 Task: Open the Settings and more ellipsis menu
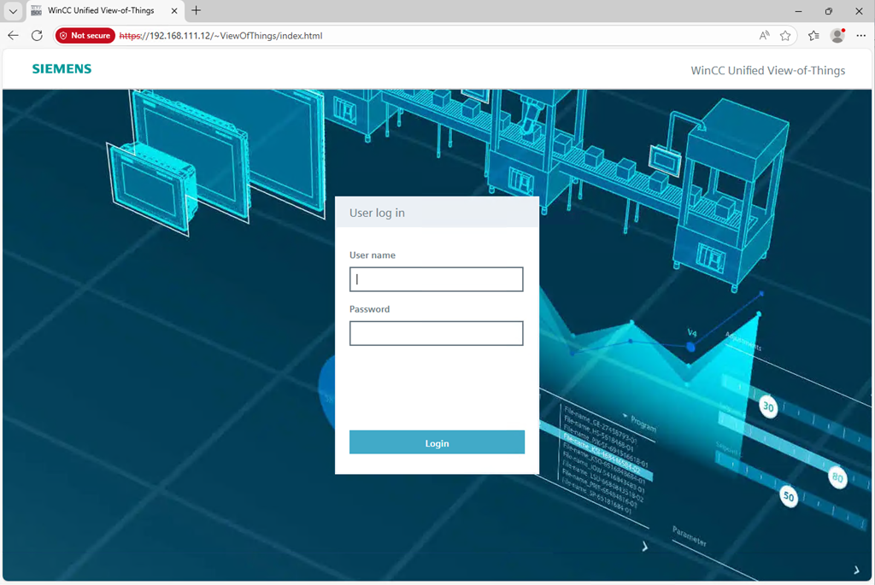click(860, 36)
